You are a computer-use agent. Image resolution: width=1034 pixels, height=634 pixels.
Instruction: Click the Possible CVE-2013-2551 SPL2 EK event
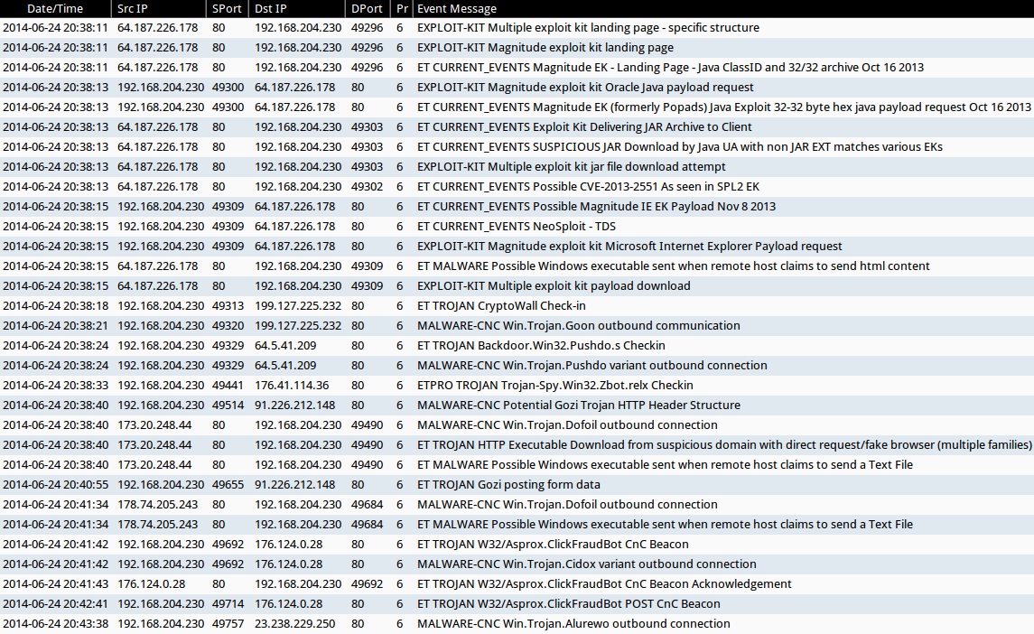588,187
